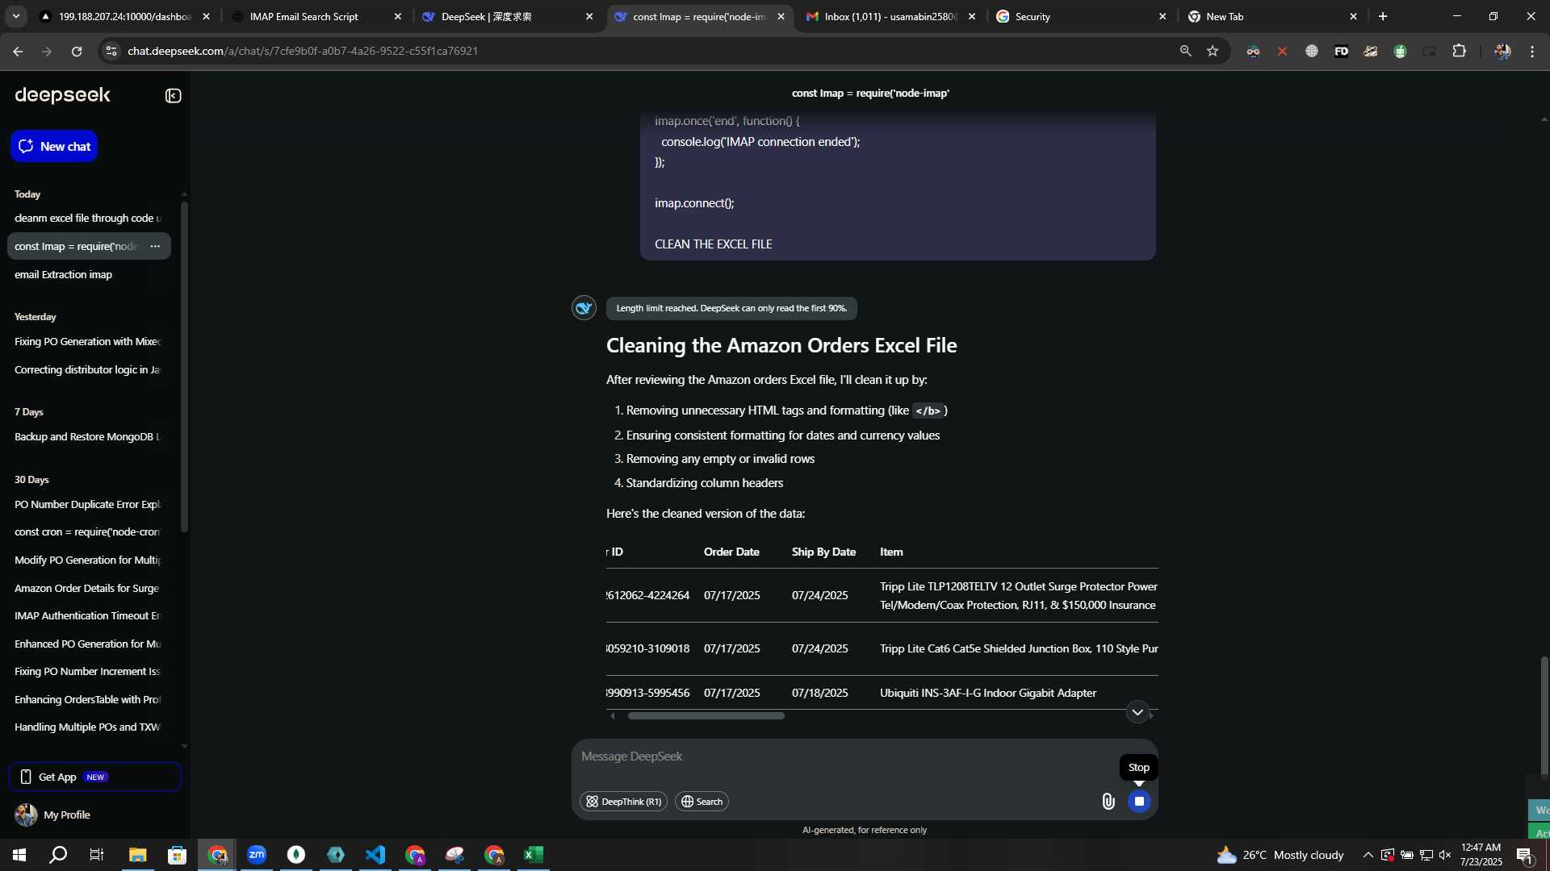Switch to the 199.188.207.24 dashboard tab
Viewport: 1550px width, 871px height.
click(x=125, y=16)
